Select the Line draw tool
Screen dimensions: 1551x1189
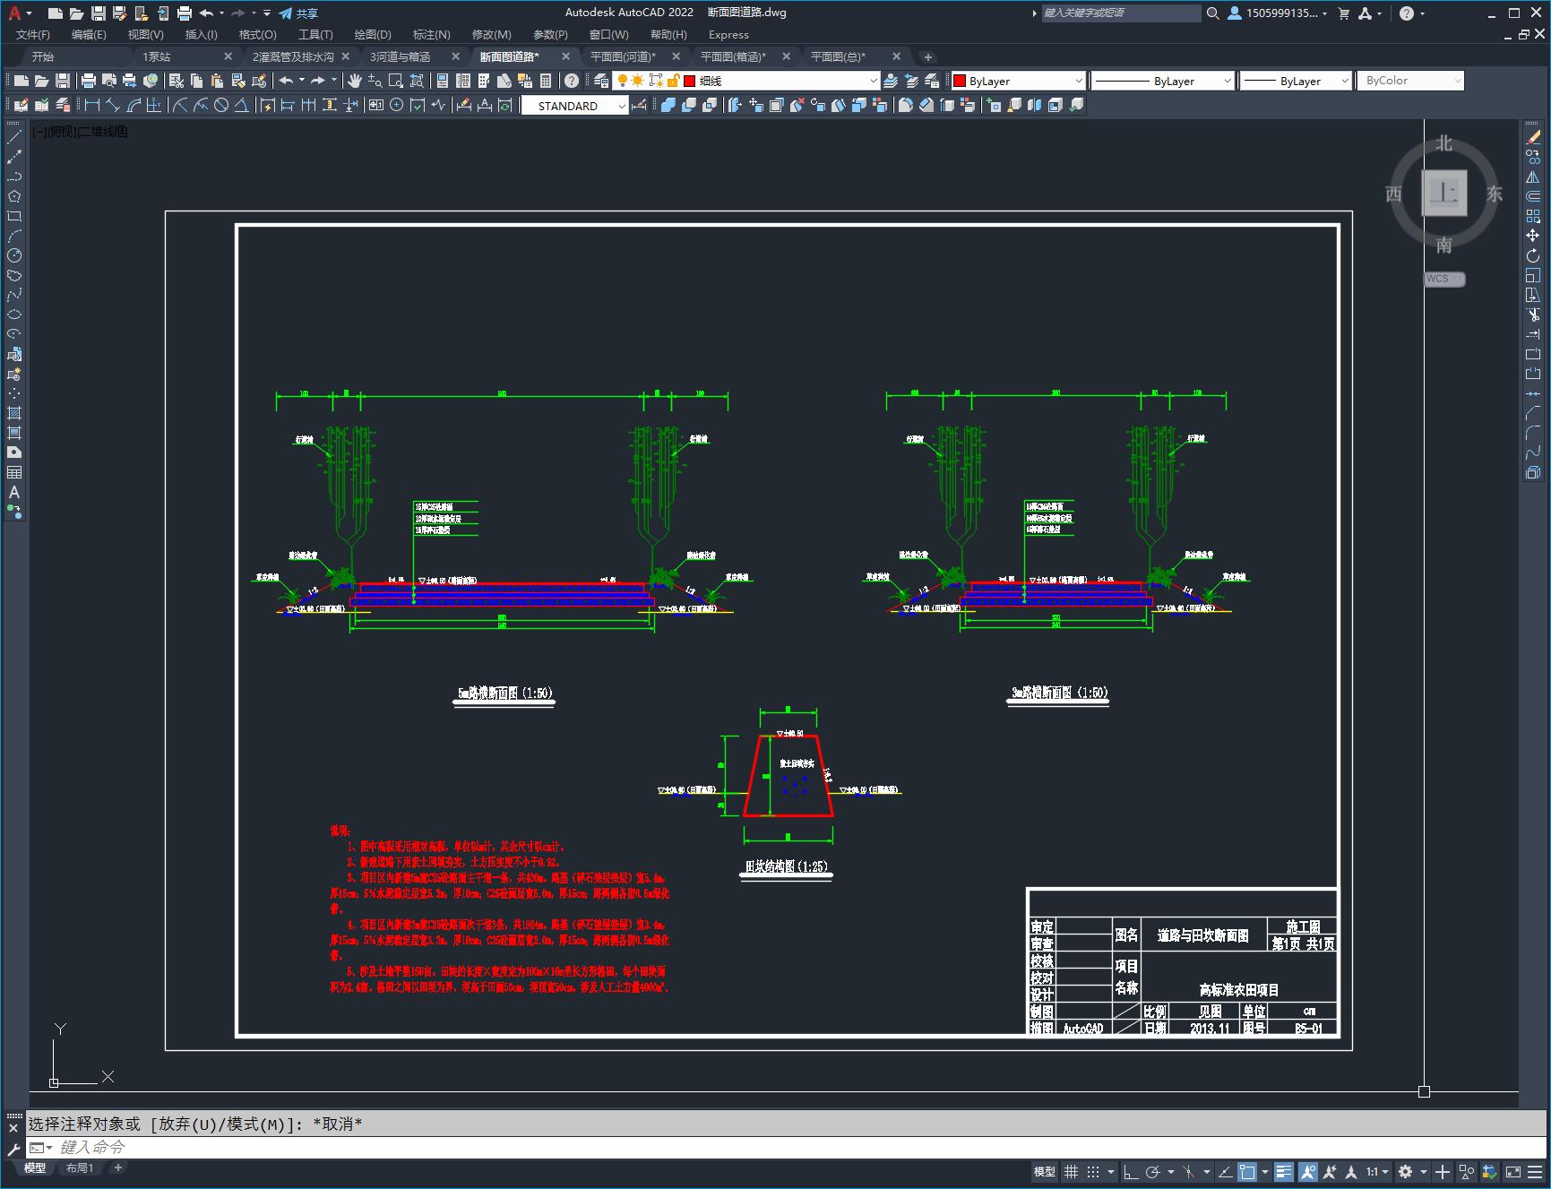pyautogui.click(x=14, y=137)
